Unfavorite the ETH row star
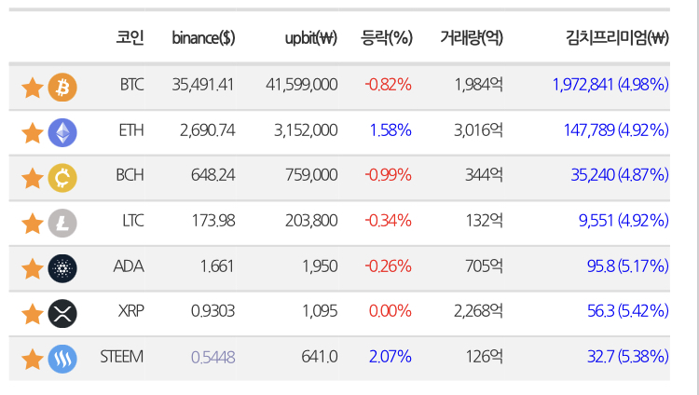The width and height of the screenshot is (699, 395). [32, 132]
